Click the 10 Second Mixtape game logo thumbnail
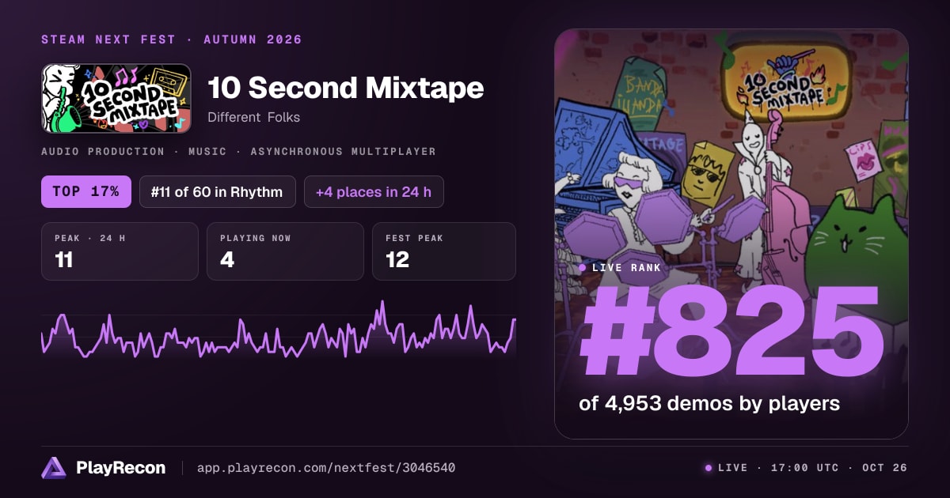This screenshot has height=498, width=950. point(116,98)
